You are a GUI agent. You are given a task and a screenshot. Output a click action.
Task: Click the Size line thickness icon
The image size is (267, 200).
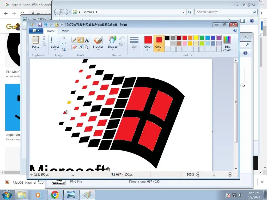pyautogui.click(x=134, y=40)
